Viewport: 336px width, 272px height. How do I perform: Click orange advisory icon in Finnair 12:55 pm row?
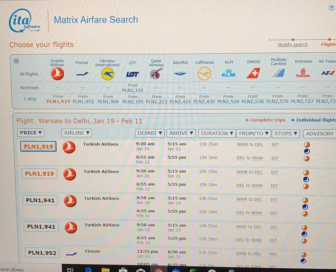[303, 255]
